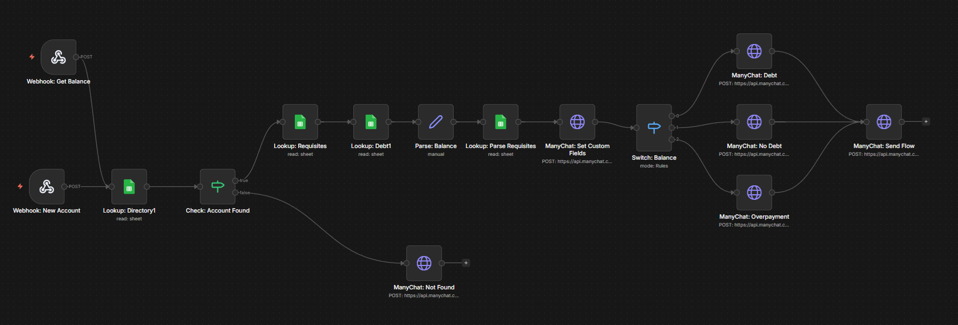Click the true output of Check: Account Found
The width and height of the screenshot is (958, 325).
pos(236,180)
